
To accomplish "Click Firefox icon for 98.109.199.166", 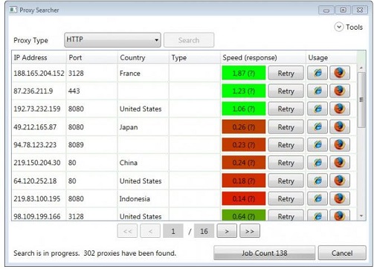I will [x=340, y=215].
